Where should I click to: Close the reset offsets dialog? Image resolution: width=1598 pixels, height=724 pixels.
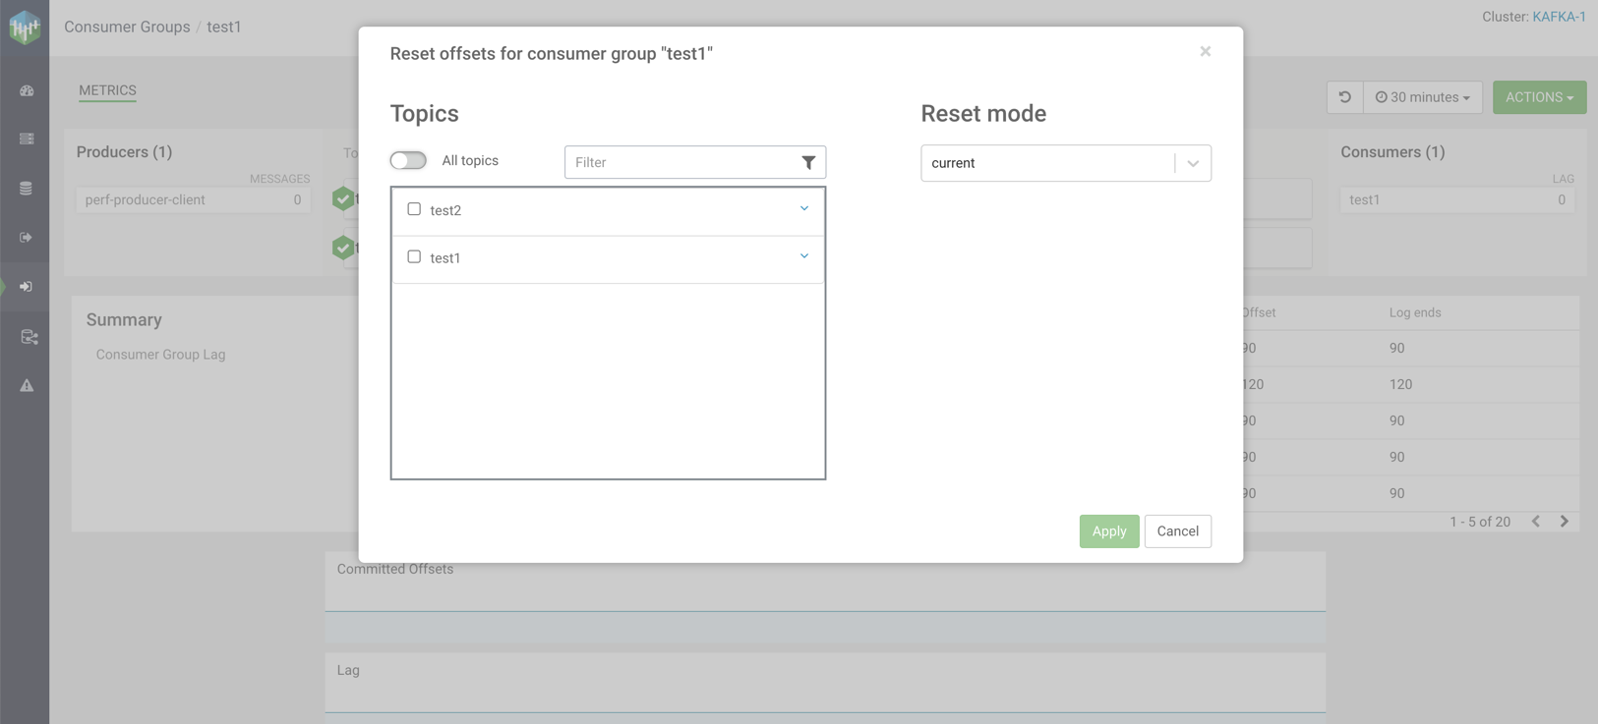coord(1205,52)
